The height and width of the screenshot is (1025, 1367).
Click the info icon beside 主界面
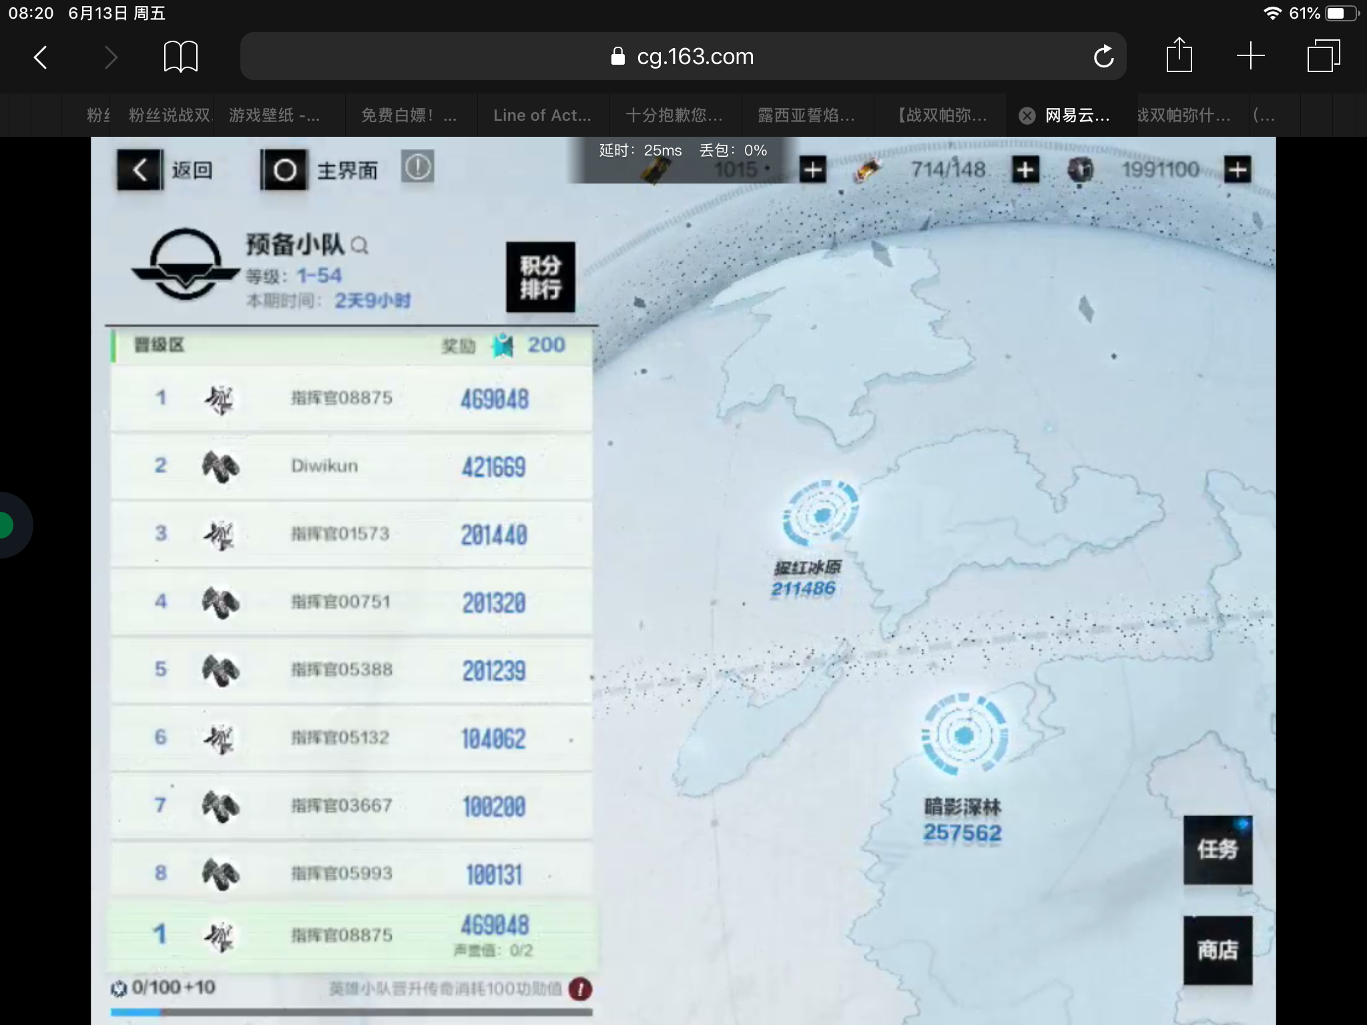click(417, 167)
